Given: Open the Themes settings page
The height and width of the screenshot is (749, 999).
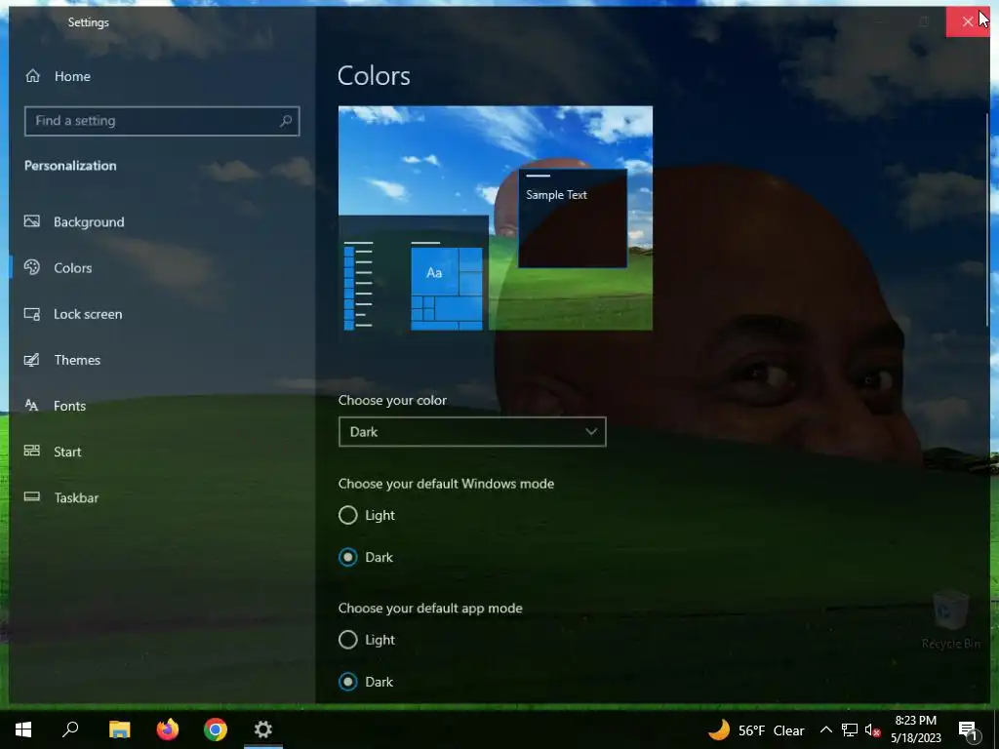Looking at the screenshot, I should [x=162, y=360].
